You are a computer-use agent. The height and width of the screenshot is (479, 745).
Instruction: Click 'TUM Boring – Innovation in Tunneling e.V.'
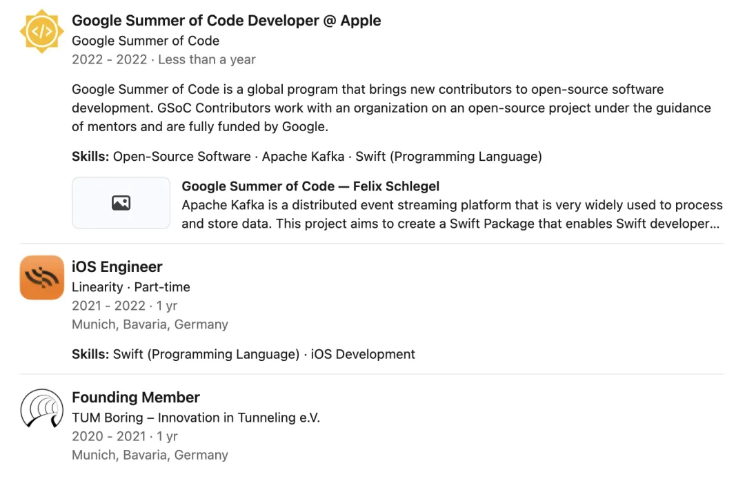click(x=196, y=418)
